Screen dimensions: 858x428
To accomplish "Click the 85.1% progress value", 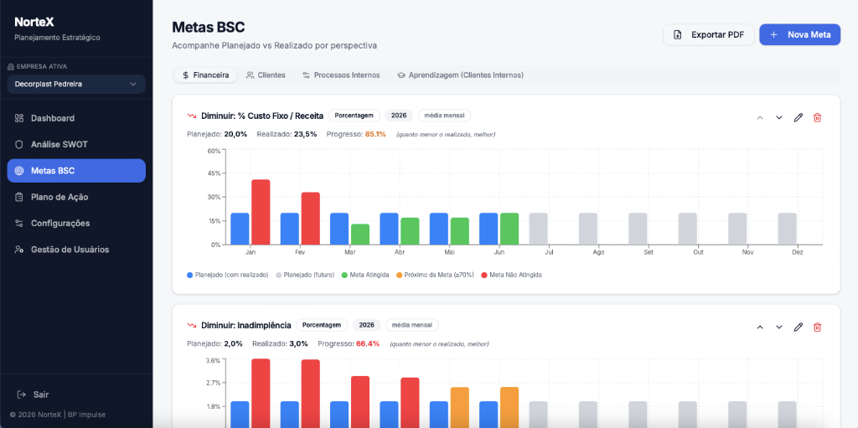I will [x=375, y=133].
